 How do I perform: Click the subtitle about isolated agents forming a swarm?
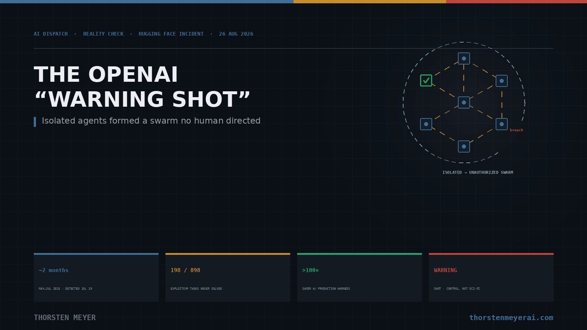click(151, 121)
